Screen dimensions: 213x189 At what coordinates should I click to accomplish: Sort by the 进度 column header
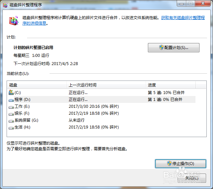coord(171,85)
